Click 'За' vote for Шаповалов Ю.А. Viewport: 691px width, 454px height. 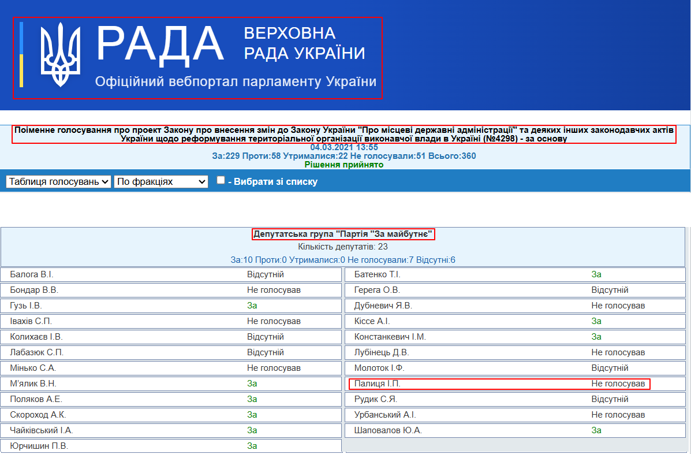[x=596, y=430]
